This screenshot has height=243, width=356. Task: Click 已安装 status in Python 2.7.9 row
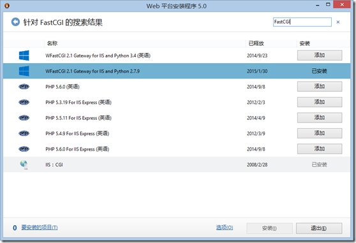click(x=319, y=71)
